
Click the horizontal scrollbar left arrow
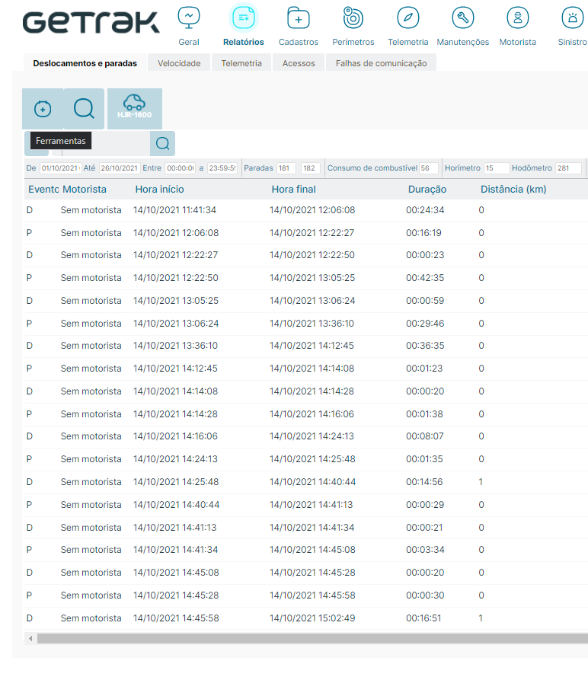30,638
